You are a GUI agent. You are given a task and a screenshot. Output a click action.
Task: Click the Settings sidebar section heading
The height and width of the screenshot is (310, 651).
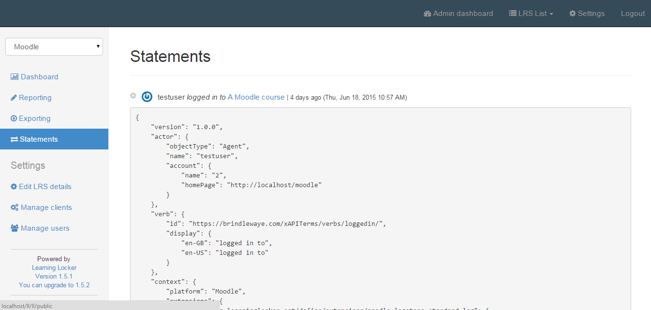pos(28,165)
